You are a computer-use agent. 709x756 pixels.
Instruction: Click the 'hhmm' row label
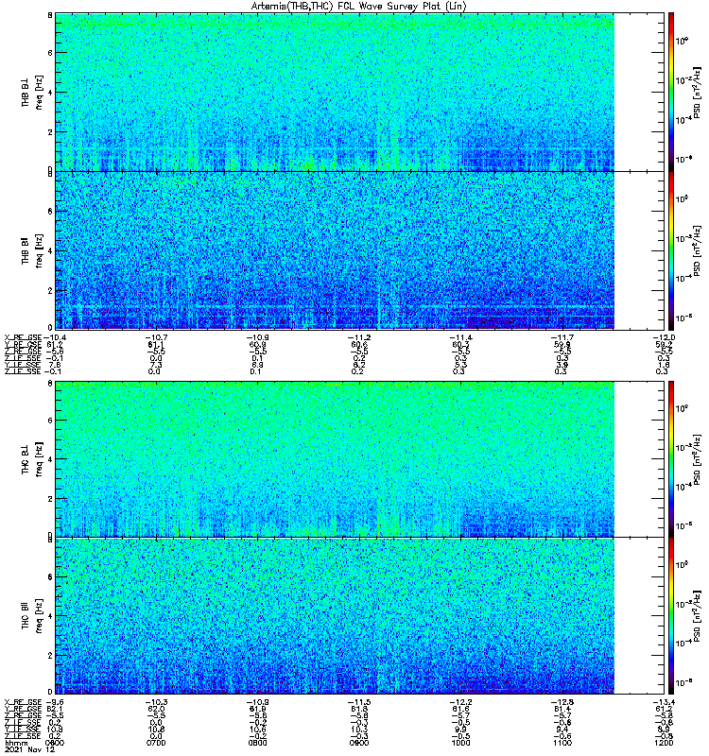coord(16,743)
